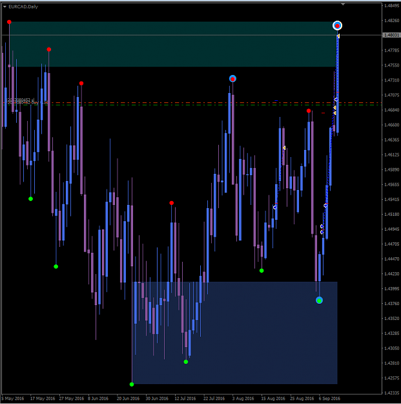Click the 22 Jul 2016 date label
Viewport: 401px width, 404px height.
pyautogui.click(x=214, y=399)
